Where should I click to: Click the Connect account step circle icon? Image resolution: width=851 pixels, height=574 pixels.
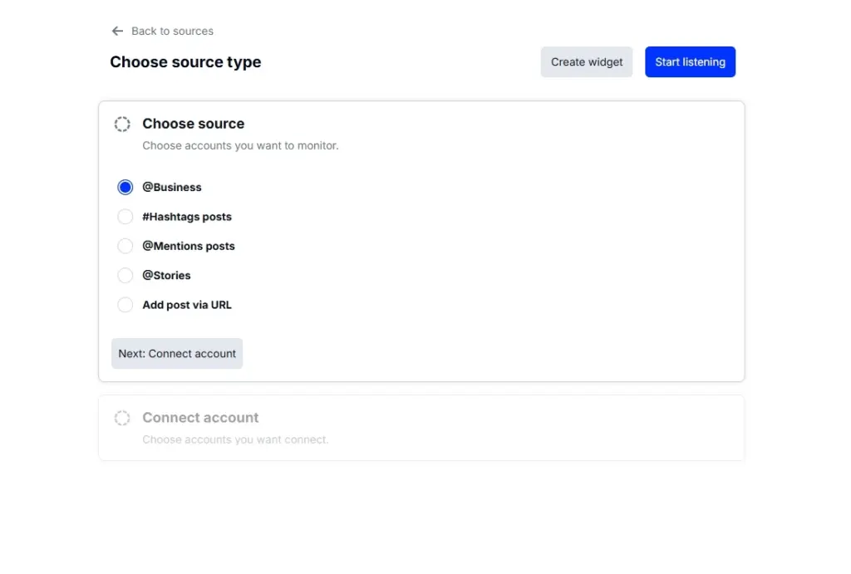[x=122, y=418]
